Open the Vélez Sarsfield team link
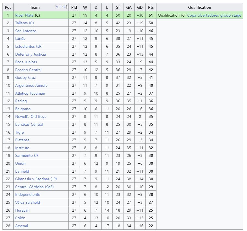Screen dimensions: 247x231 click(28, 202)
